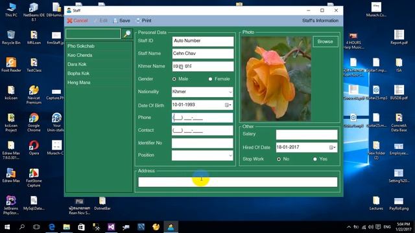Click the Opera desktop icon
This screenshot has height=233, width=415.
pos(34,148)
